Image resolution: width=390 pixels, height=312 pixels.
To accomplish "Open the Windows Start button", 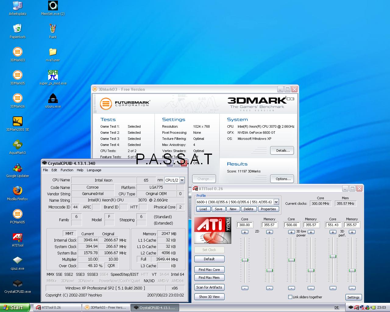I will coord(15,307).
